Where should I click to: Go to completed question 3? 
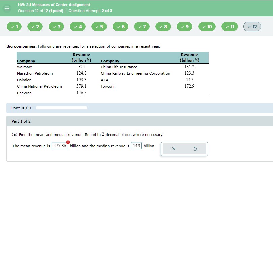tap(56, 27)
